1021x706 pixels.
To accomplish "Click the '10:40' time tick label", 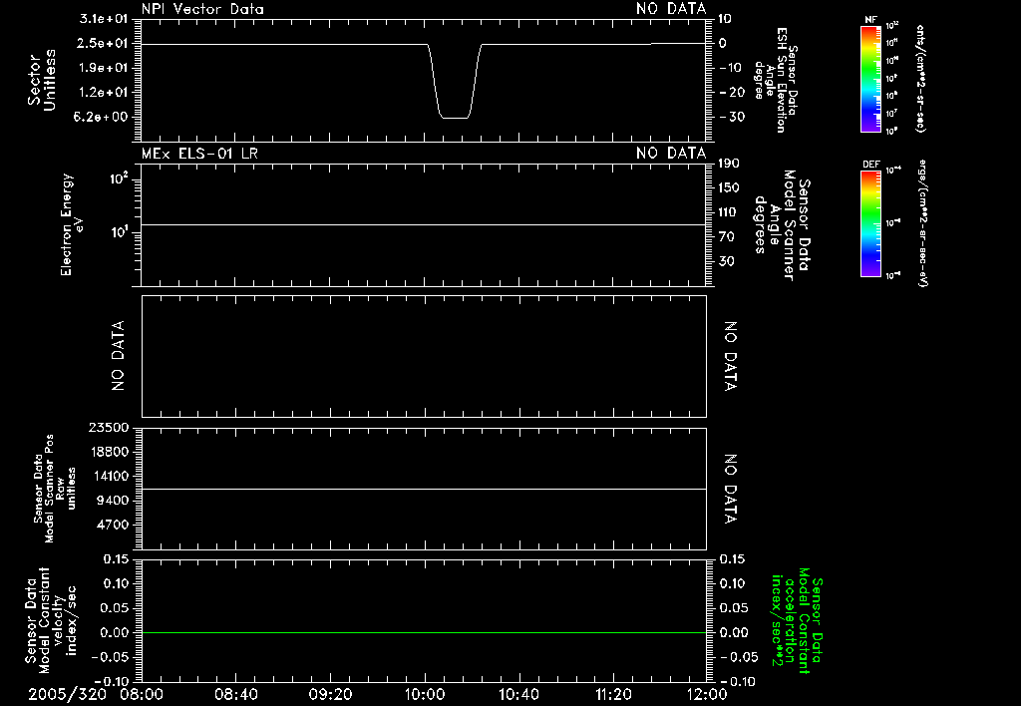I will [x=518, y=694].
